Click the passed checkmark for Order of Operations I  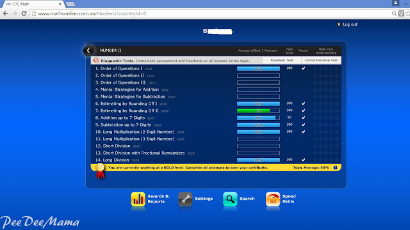click(x=303, y=68)
